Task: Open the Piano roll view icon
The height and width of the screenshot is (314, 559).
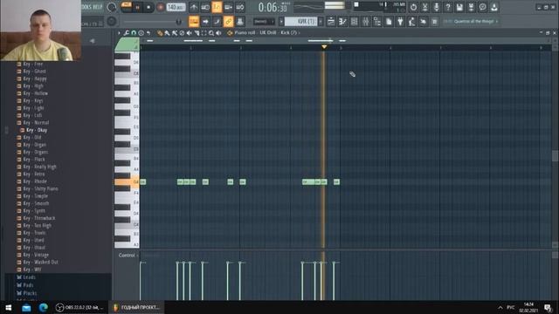Action: tap(342, 21)
